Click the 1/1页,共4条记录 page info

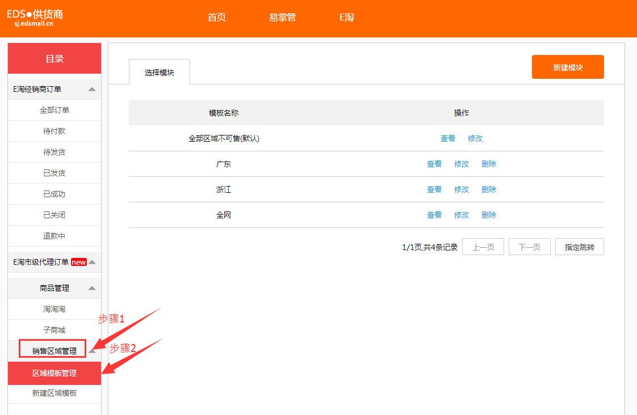[430, 247]
